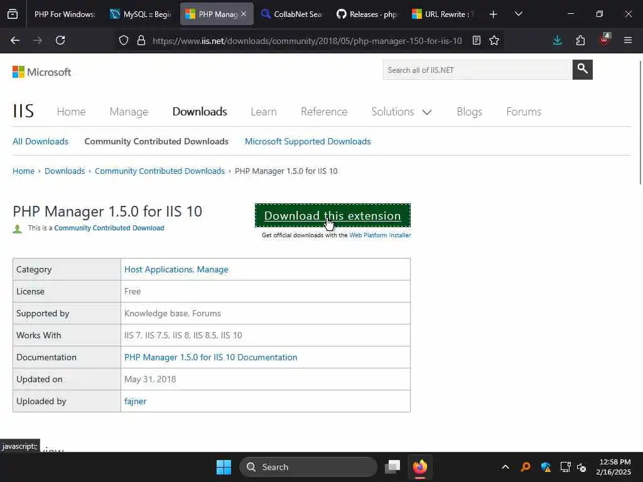643x482 pixels.
Task: Click Home in the breadcrumb
Action: tap(23, 171)
